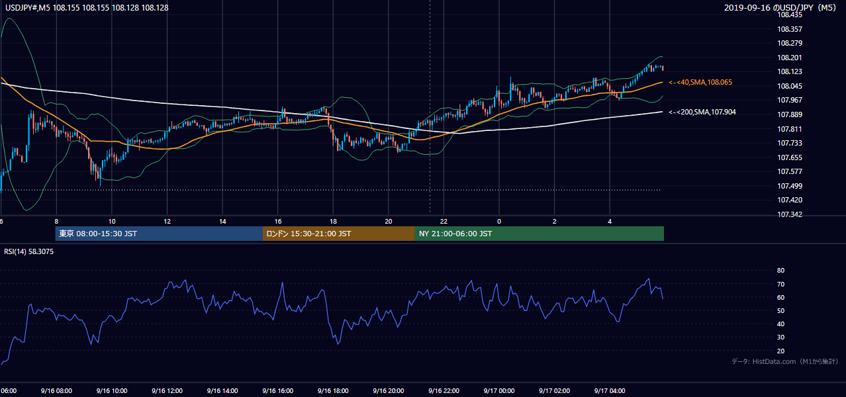The height and width of the screenshot is (397, 846).
Task: Click RSI scale value 80
Action: tap(780, 271)
